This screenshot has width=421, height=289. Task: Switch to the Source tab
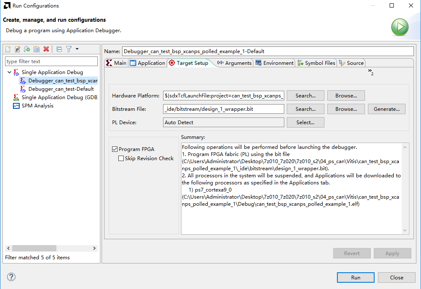coord(351,63)
